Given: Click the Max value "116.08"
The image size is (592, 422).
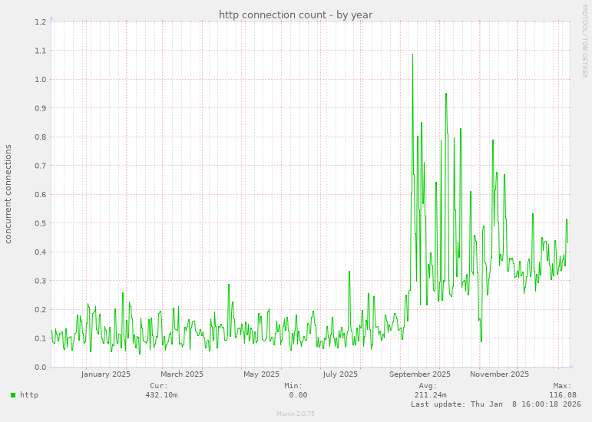Looking at the screenshot, I should click(563, 395).
